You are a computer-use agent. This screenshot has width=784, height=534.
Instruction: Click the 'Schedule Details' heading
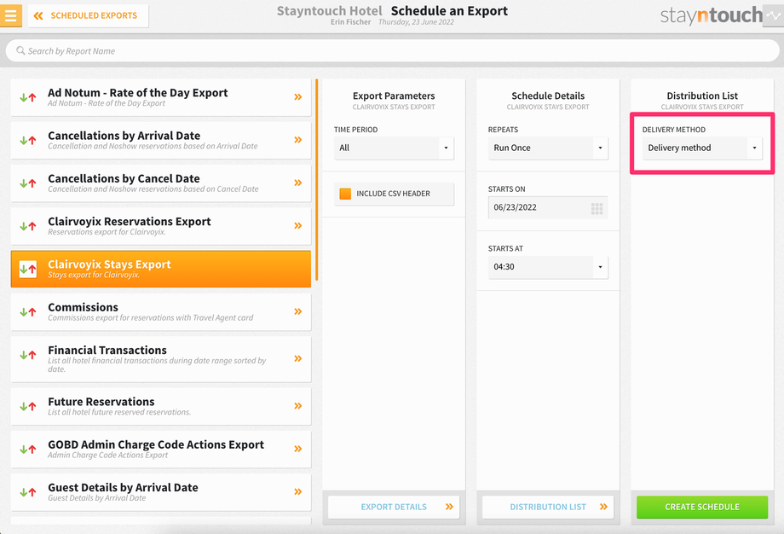pyautogui.click(x=548, y=96)
